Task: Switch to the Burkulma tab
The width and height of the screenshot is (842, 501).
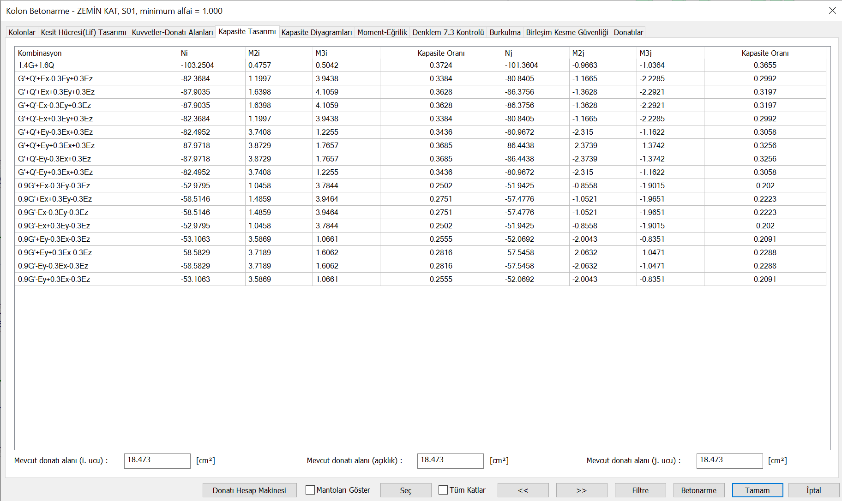Action: [x=505, y=32]
